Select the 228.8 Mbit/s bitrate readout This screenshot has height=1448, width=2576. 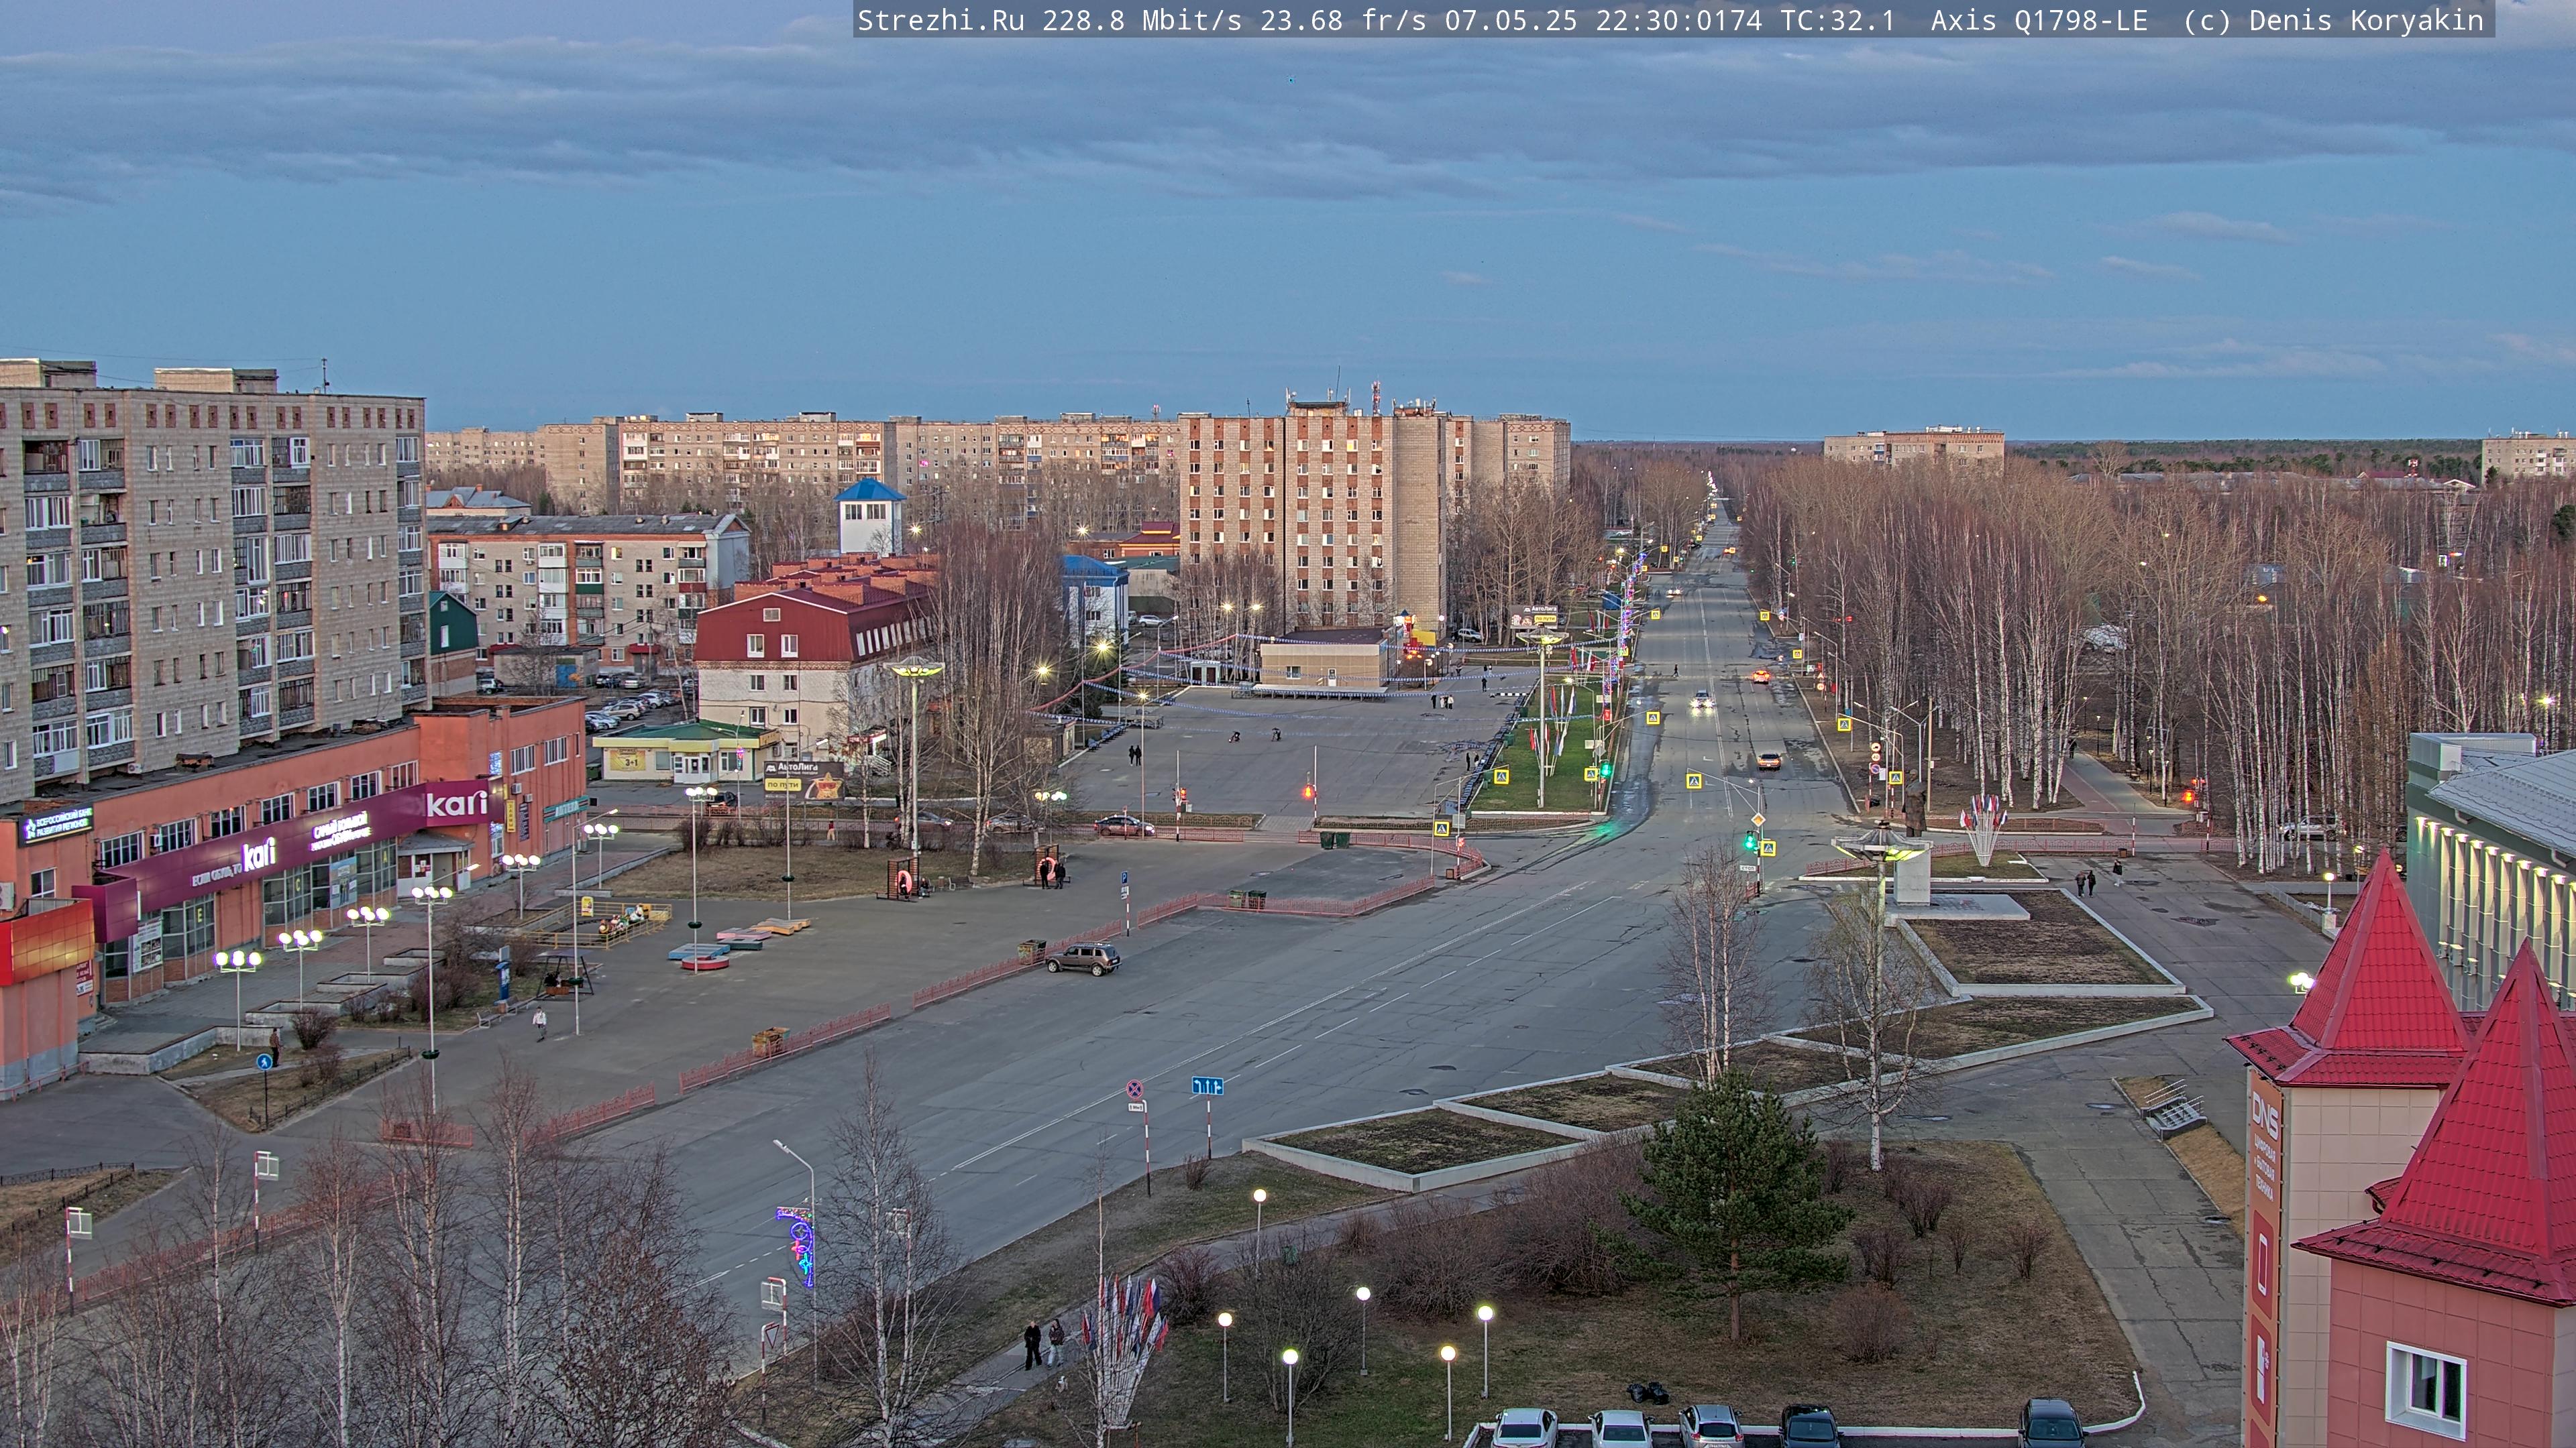(1142, 20)
